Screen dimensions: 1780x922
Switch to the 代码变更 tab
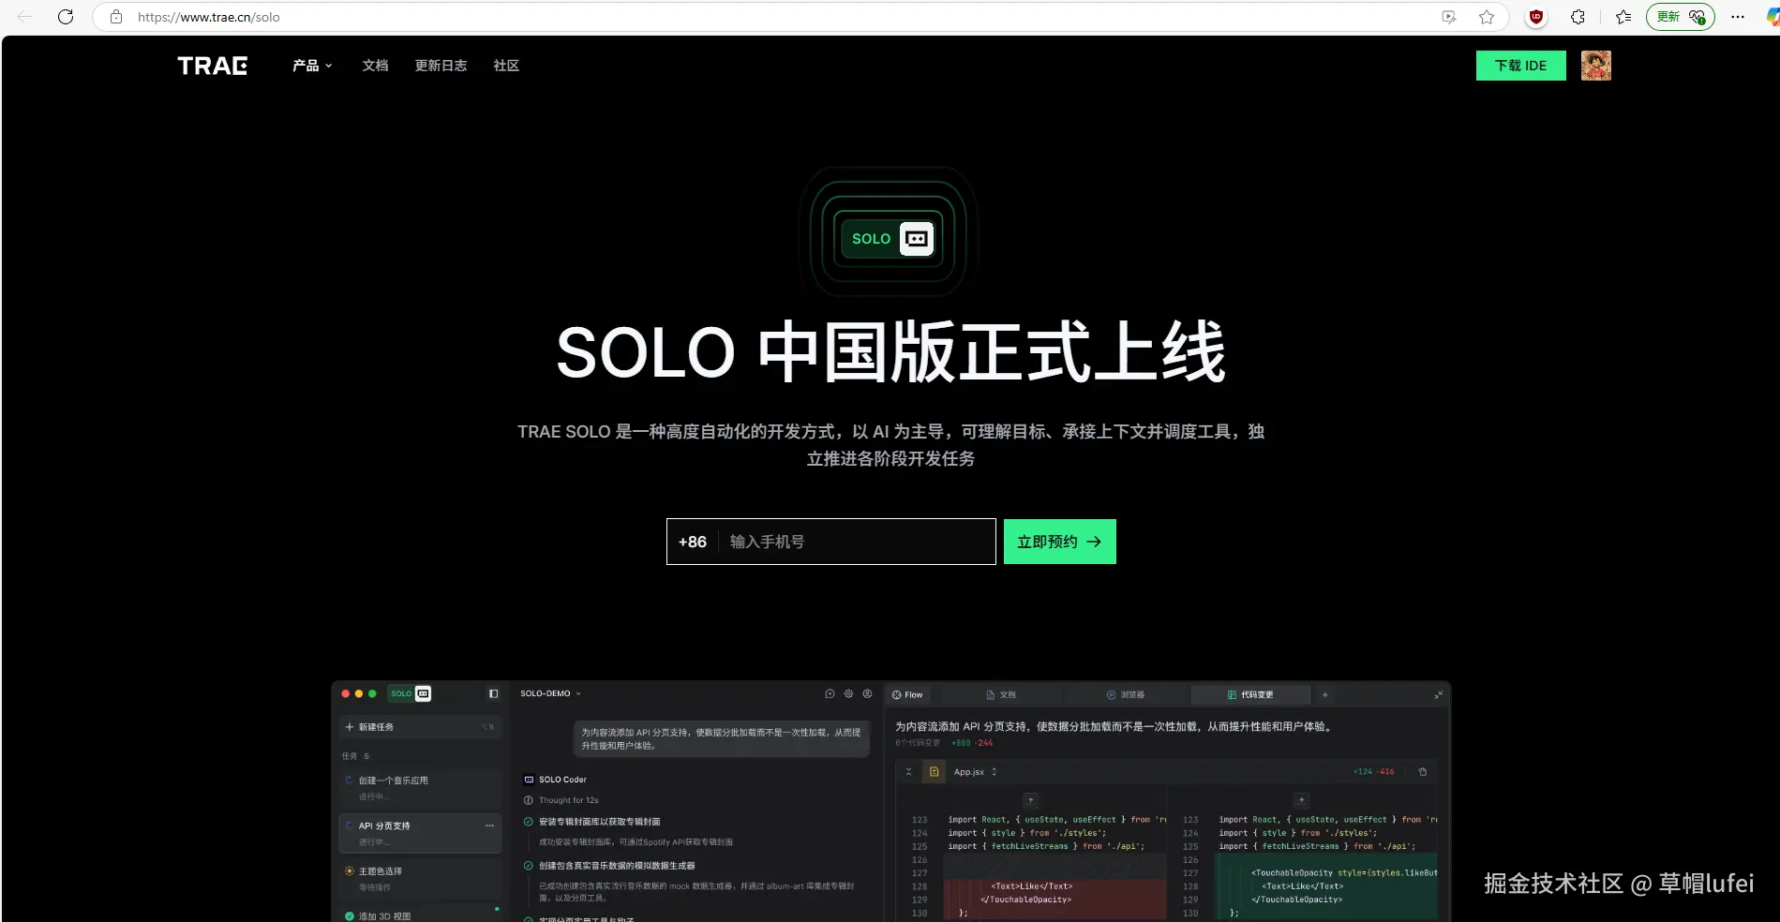click(1250, 695)
